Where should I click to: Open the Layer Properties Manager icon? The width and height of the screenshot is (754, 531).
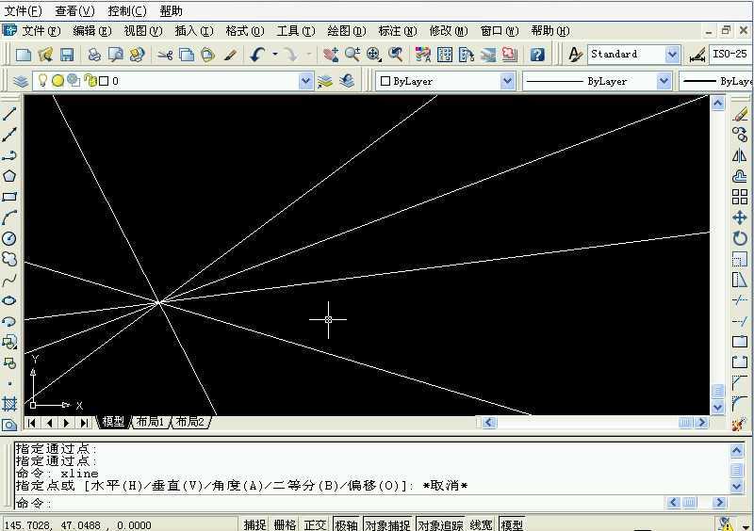click(20, 81)
